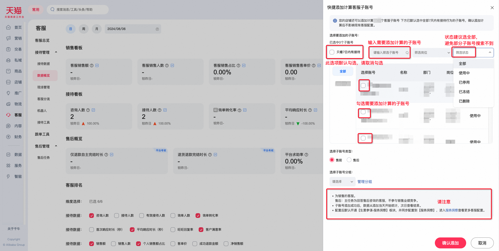Switch to the 周 week tab
This screenshot has height=251, width=499.
coord(84,29)
